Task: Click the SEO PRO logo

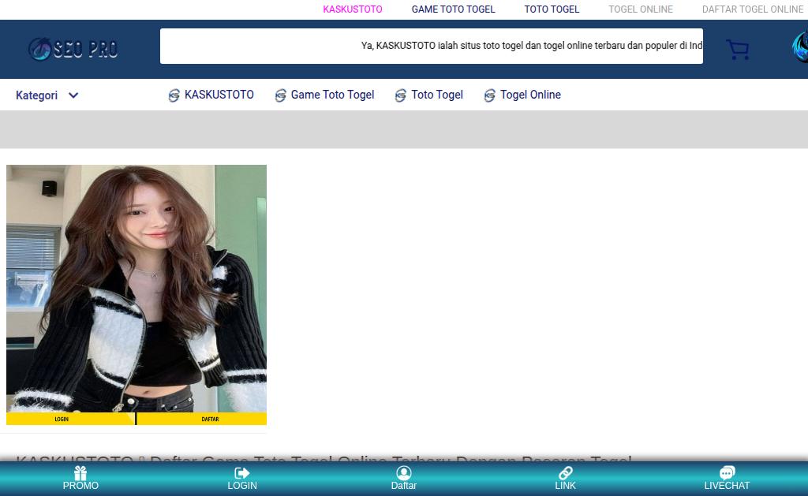Action: (x=73, y=49)
